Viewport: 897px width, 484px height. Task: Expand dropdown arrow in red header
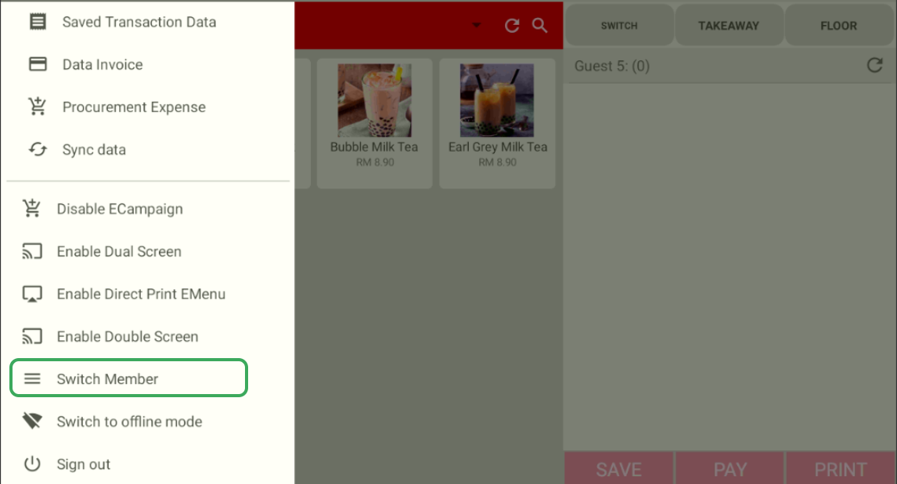[x=476, y=25]
